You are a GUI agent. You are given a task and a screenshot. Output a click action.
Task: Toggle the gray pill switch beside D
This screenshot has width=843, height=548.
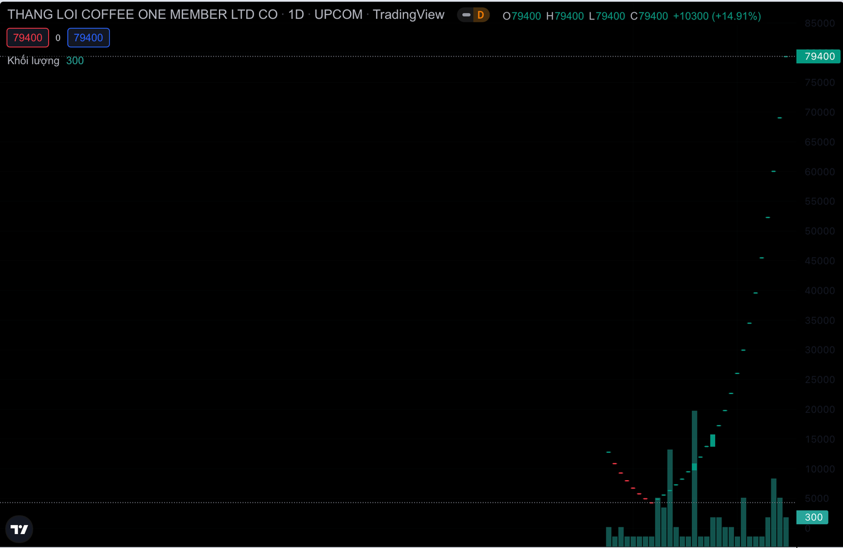[x=466, y=15]
